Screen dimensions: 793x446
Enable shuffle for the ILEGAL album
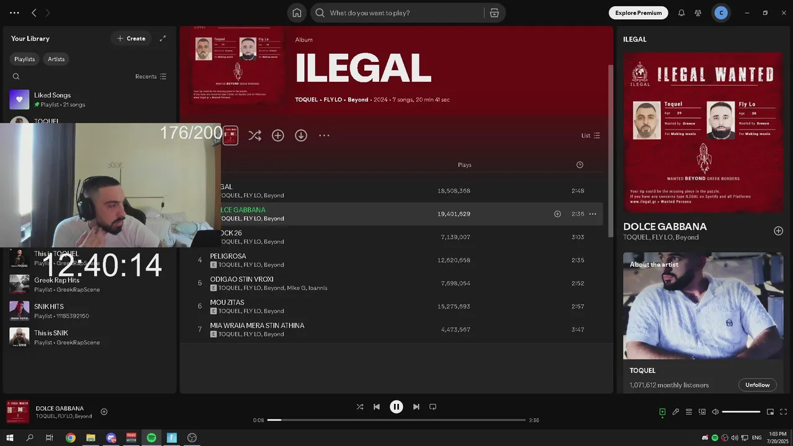(255, 135)
